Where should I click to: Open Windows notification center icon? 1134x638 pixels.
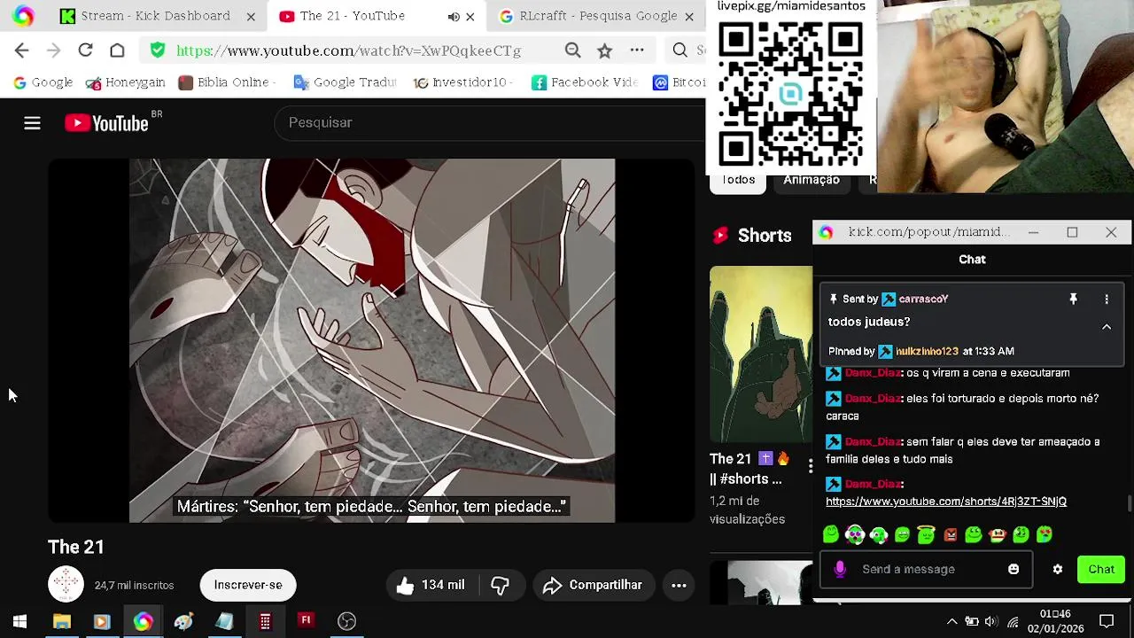(x=1107, y=622)
